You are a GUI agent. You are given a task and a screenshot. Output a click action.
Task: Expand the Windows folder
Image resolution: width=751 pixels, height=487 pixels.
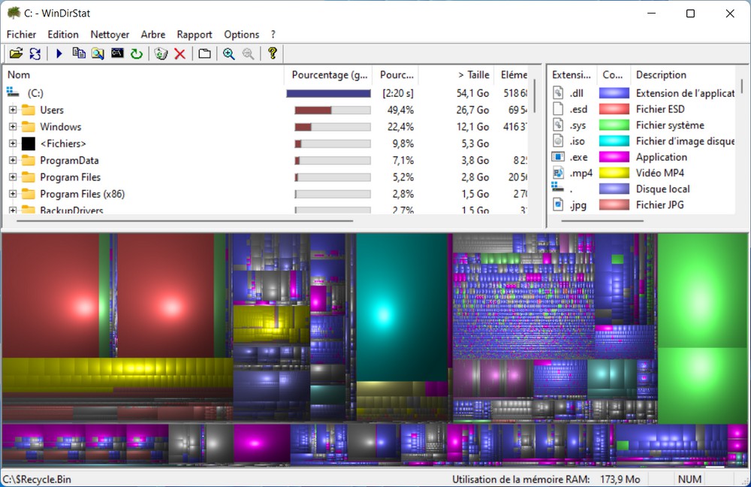coord(13,126)
